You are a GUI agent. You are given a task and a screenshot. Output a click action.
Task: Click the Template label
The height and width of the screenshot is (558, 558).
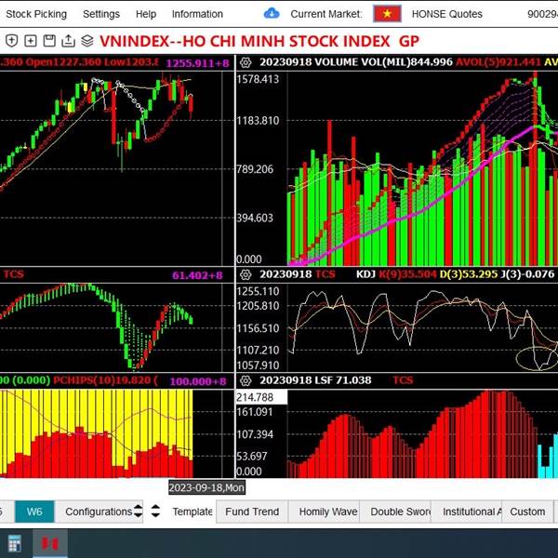[x=193, y=511]
